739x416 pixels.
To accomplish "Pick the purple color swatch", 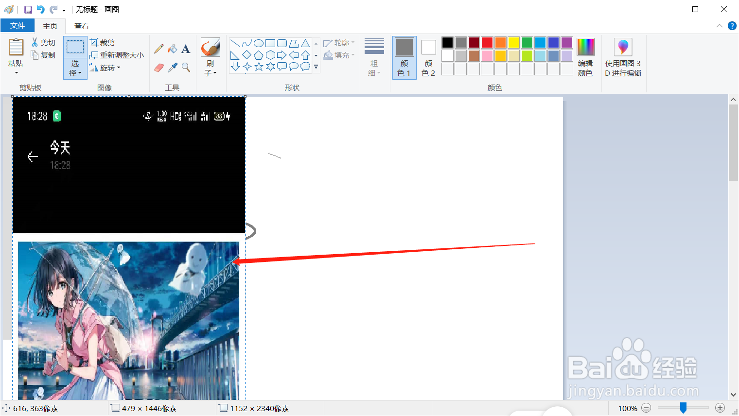I will 567,43.
